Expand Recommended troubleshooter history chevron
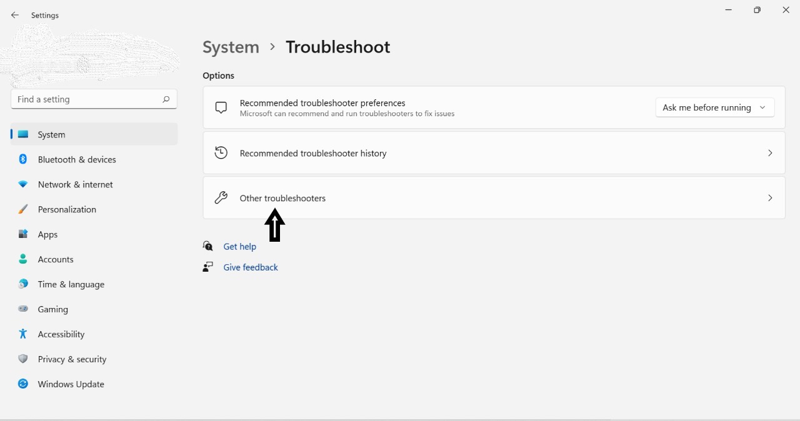This screenshot has height=421, width=800. [770, 153]
